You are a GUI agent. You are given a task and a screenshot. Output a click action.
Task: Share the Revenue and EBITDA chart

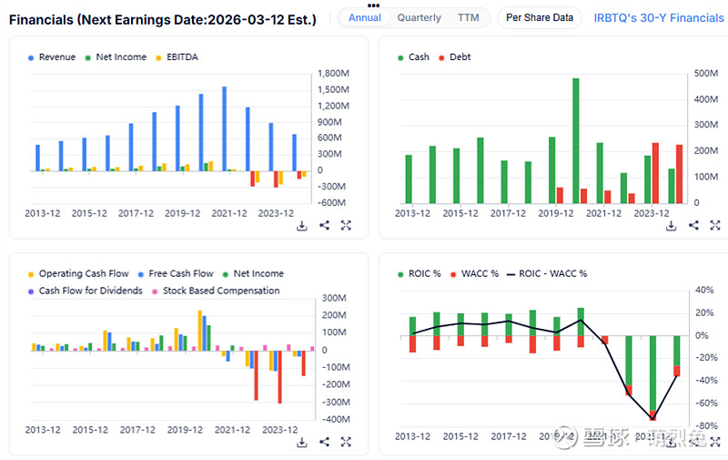324,226
